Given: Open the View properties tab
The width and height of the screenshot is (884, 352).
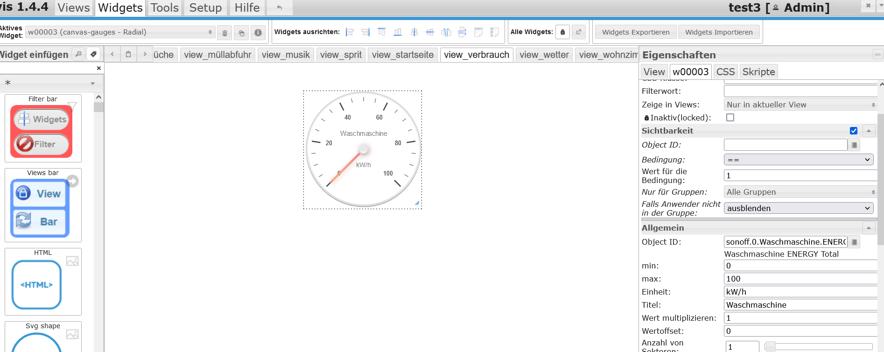Looking at the screenshot, I should click(x=654, y=72).
